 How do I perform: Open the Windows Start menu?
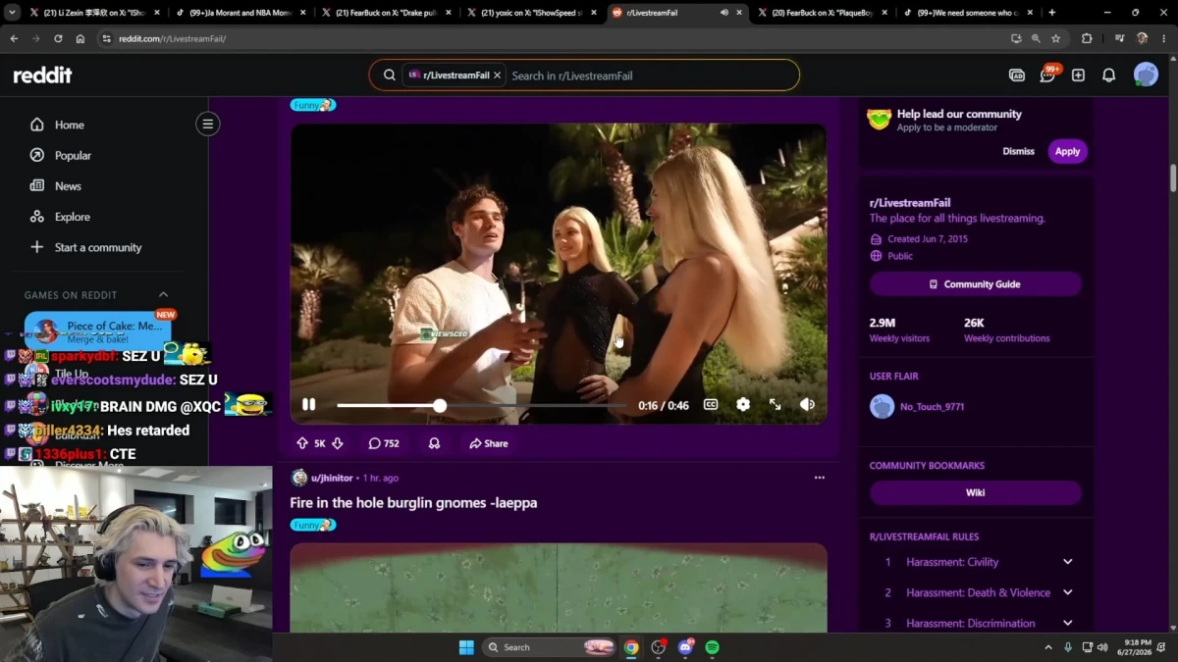(x=466, y=647)
